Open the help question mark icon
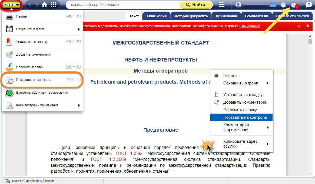The image size is (315, 184). coord(308,5)
